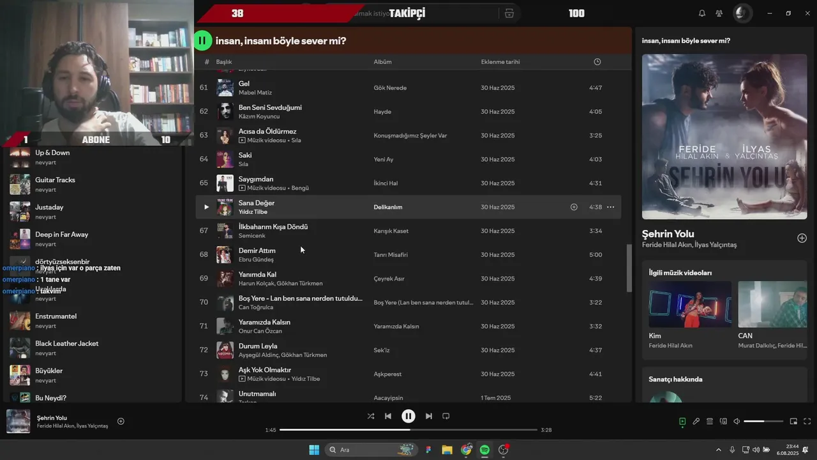Image resolution: width=817 pixels, height=460 pixels.
Task: Open friend activity icon
Action: pos(719,13)
